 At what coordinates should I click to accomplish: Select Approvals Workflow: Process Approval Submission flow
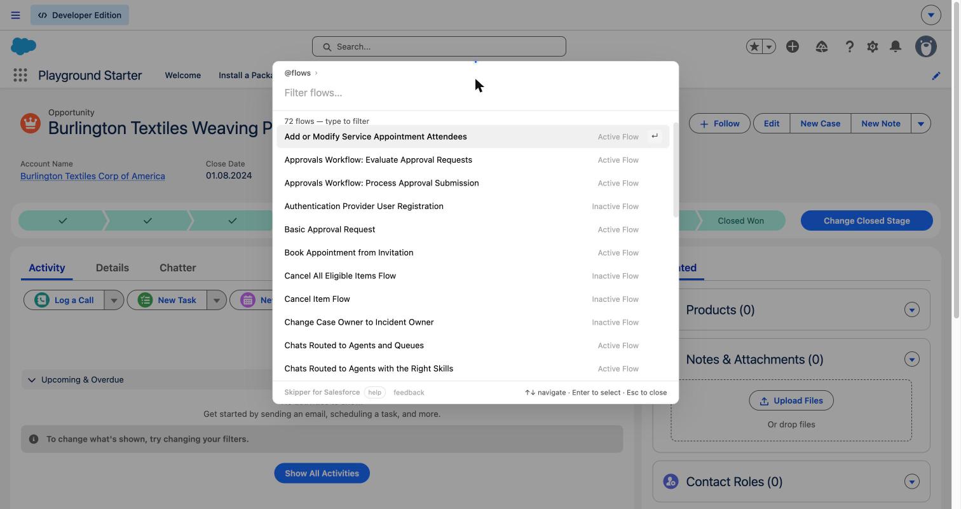pos(473,183)
